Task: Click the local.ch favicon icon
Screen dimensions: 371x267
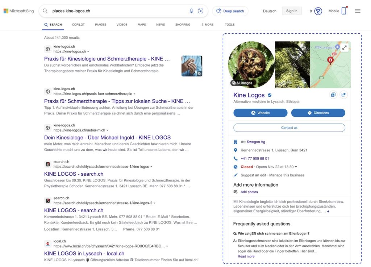Action: point(48,243)
